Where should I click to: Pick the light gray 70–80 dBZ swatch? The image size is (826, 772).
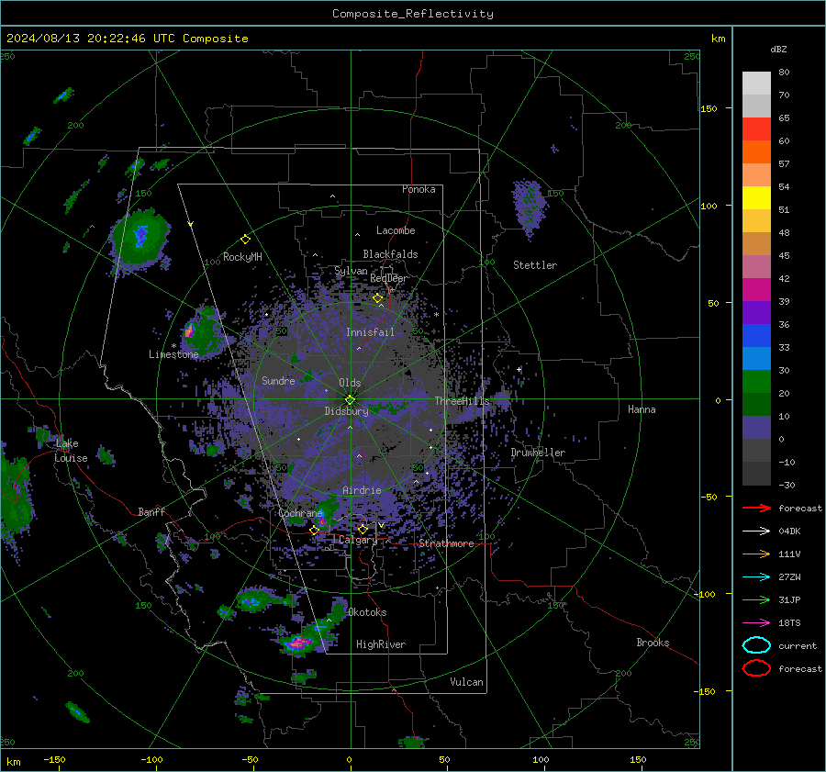click(x=756, y=83)
